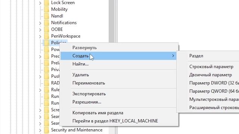Screen dimensions: 239x134
Task: Click the Rule folder icon
Action: (46, 90)
